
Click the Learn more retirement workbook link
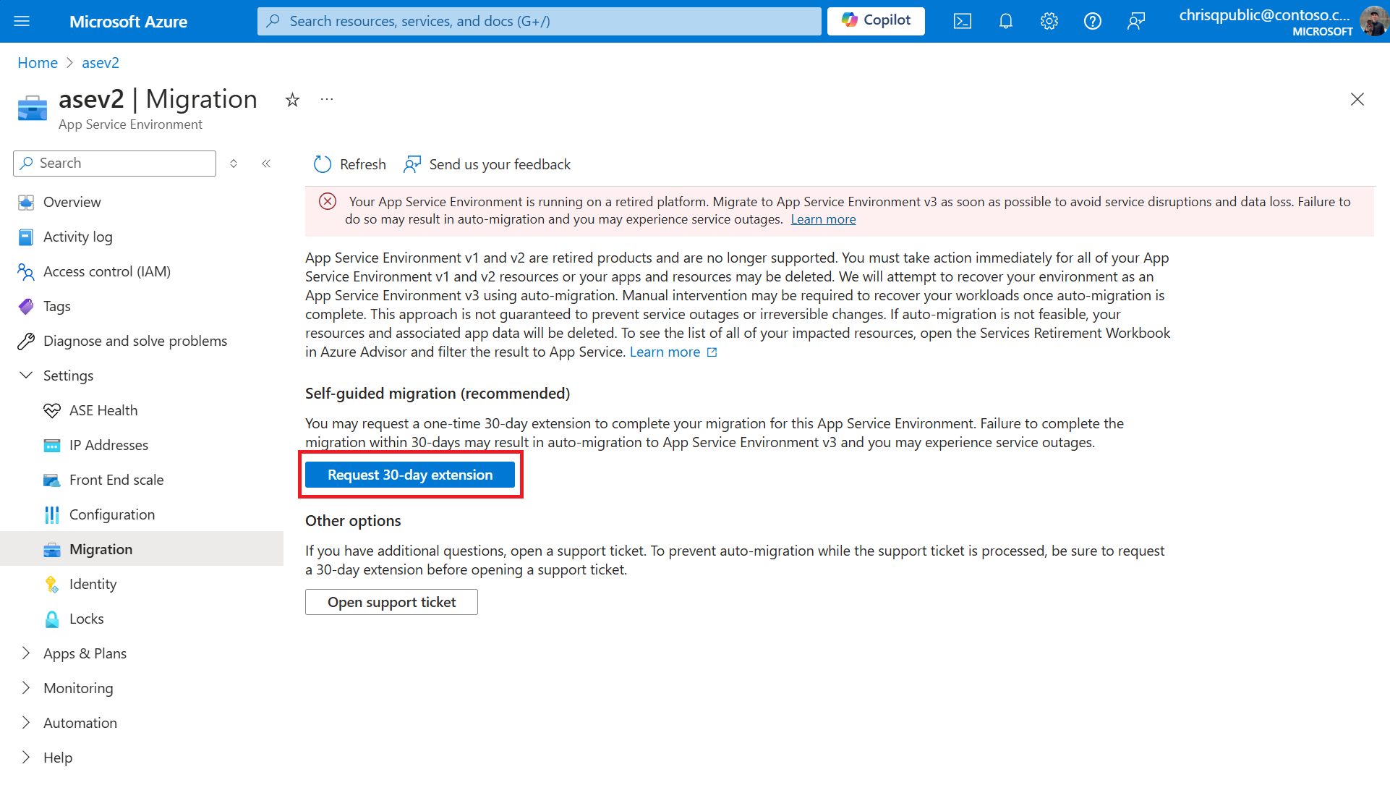pos(674,351)
